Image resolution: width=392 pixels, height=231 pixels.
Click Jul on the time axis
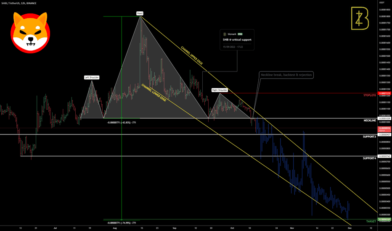pos(55,228)
